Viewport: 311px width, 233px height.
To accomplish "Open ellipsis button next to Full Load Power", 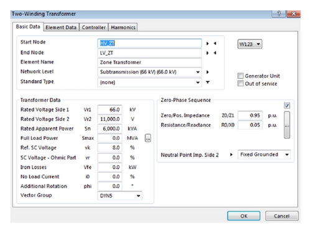I will 148,138.
